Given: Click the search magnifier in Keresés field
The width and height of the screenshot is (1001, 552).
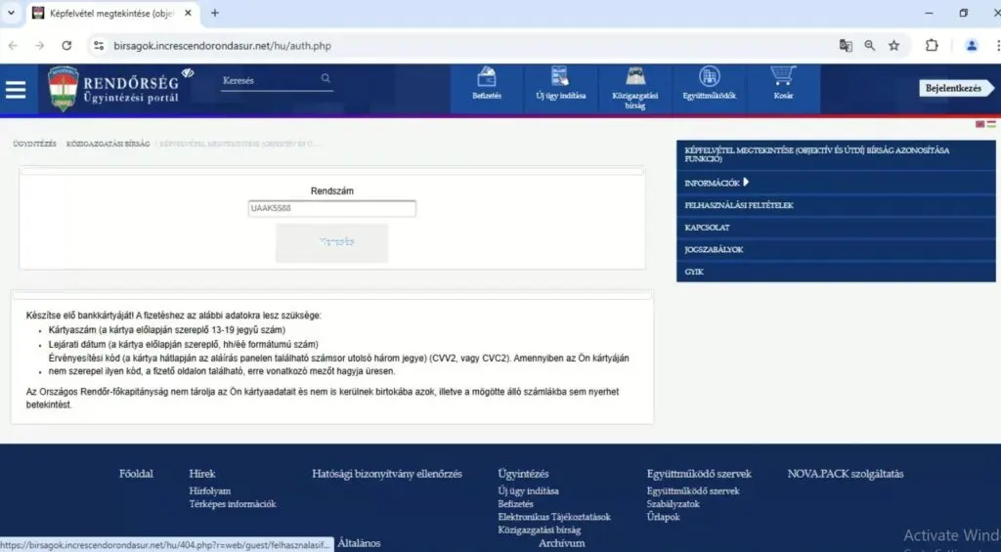Looking at the screenshot, I should point(326,78).
